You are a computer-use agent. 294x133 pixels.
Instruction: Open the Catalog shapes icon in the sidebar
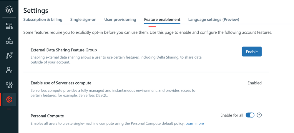[9, 41]
